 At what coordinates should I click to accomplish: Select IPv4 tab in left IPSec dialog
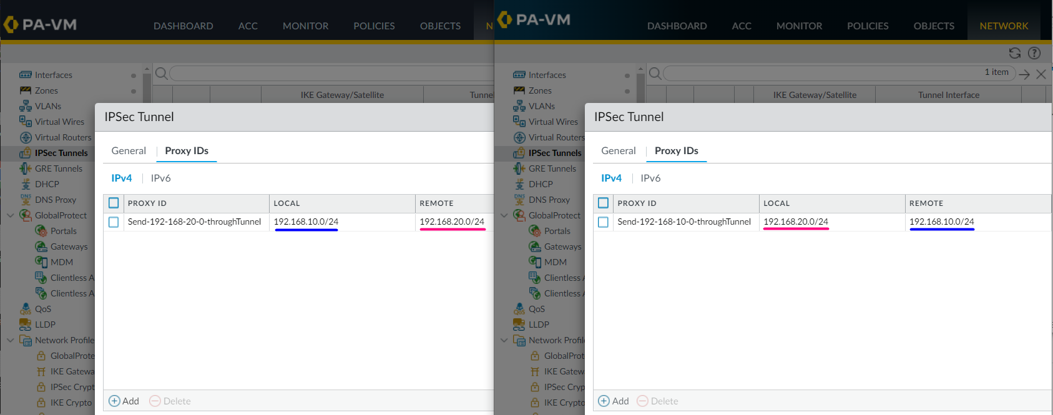[122, 178]
